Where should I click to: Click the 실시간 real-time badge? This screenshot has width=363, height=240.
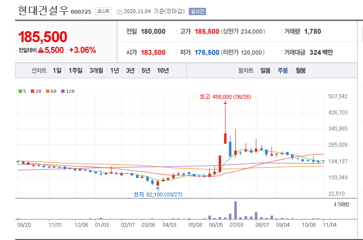197,11
